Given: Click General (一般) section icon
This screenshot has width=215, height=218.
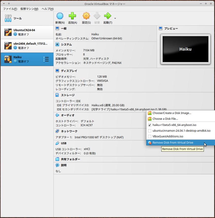Looking at the screenshot, I should click(57, 28).
